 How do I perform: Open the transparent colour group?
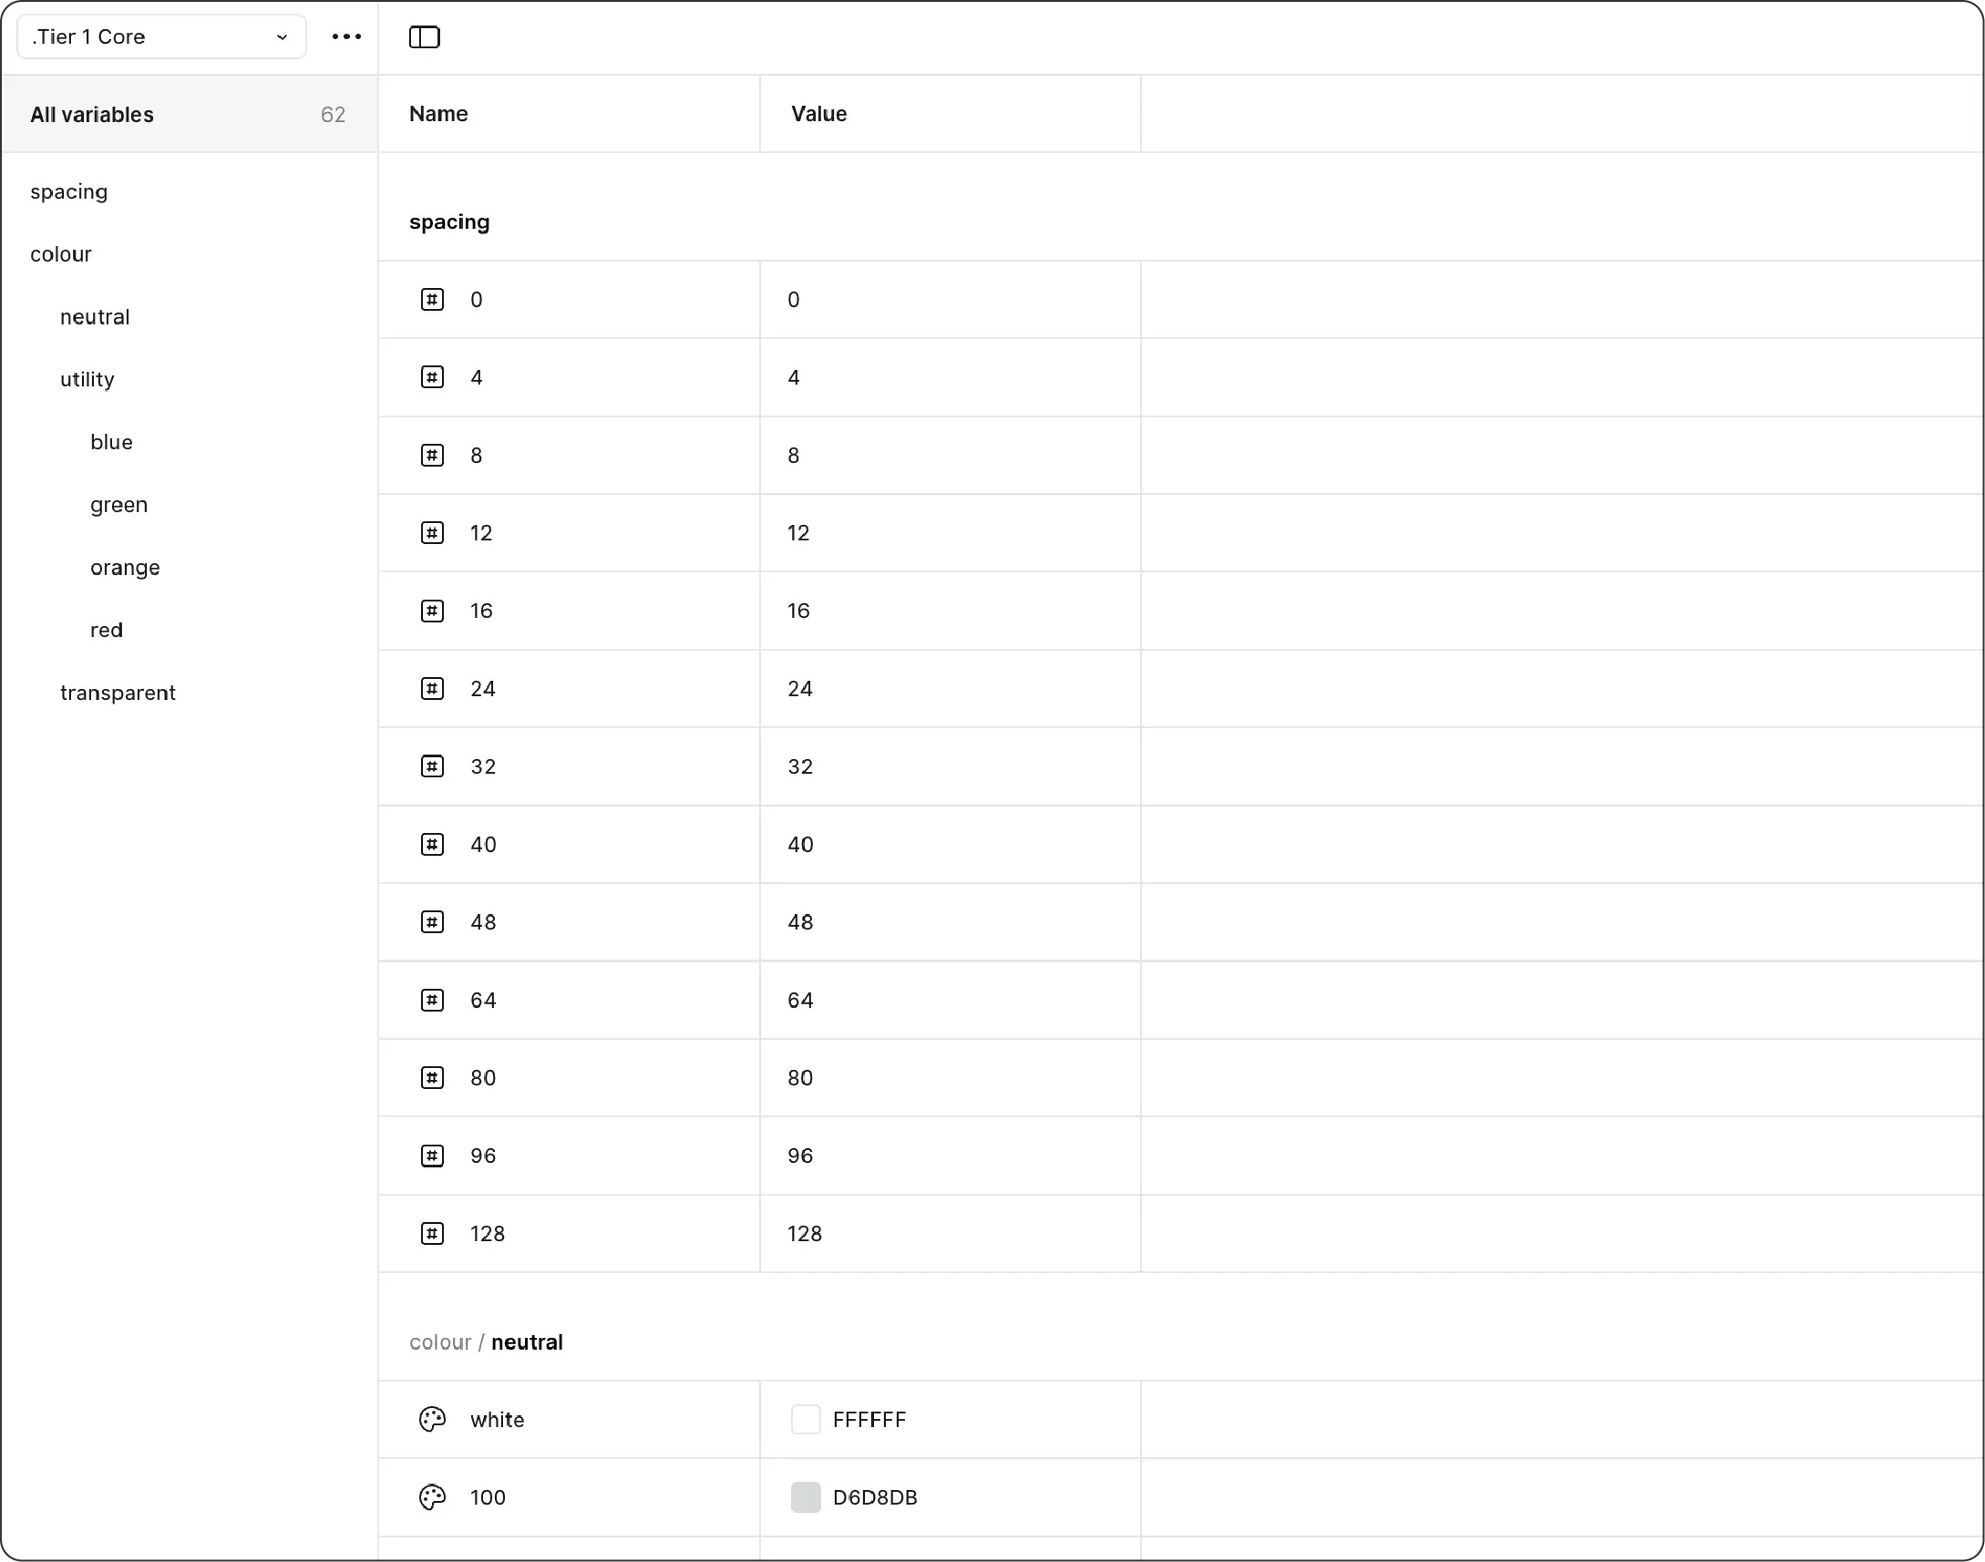coord(118,692)
